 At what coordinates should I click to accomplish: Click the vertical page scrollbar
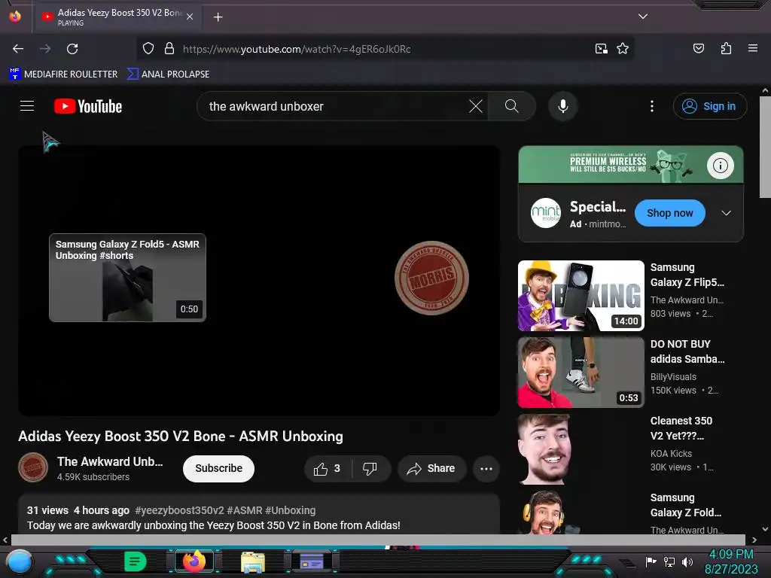pyautogui.click(x=765, y=148)
